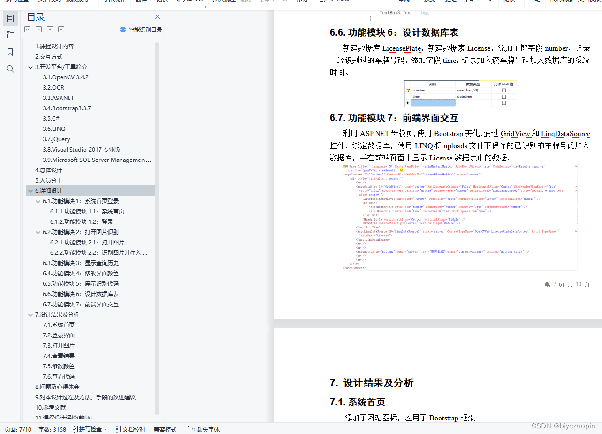Viewport: 602px width, 434px height.
Task: Select 6.2.1.功能模块 2.1：打开图片
Action: click(x=87, y=243)
